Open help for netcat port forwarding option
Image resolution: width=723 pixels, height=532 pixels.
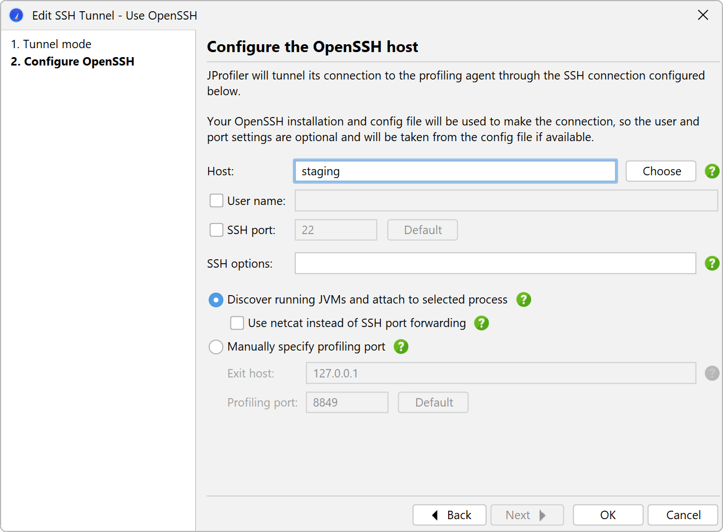coord(481,323)
